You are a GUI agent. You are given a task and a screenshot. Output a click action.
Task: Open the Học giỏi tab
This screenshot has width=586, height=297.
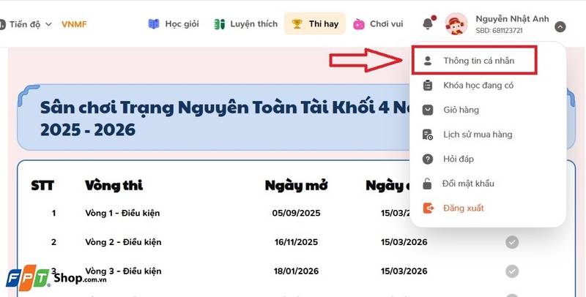coord(174,24)
